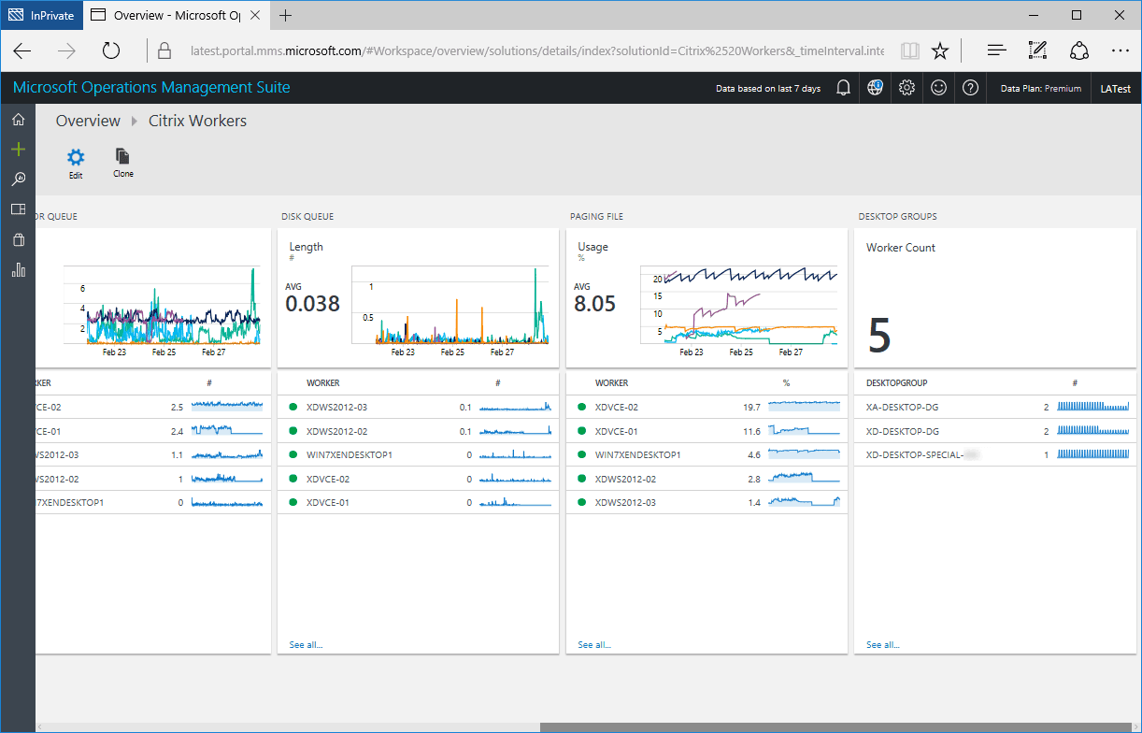Select XDVCE-01 row in Disk Queue
The width and height of the screenshot is (1142, 733).
point(418,503)
